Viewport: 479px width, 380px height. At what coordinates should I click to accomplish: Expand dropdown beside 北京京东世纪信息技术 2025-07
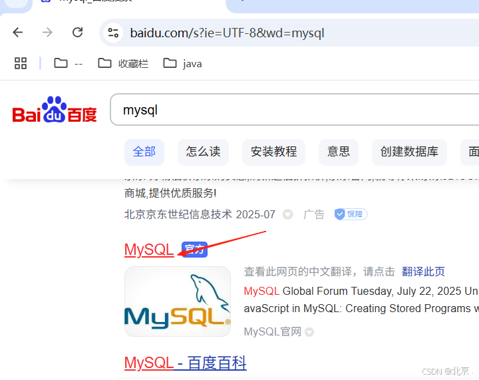pyautogui.click(x=287, y=214)
